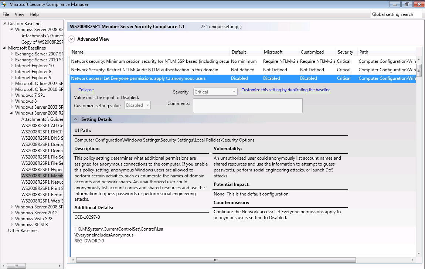Viewport: 425px width, 269px height.
Task: Sort by the Name column header
Action: (150, 52)
